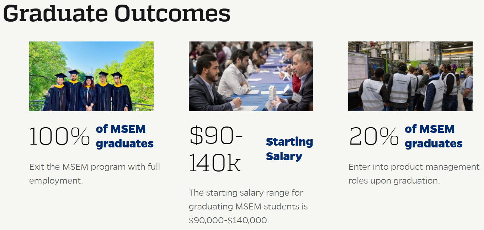Click the word "Graduate" in the heading
Image resolution: width=484 pixels, height=230 pixels.
click(x=55, y=13)
